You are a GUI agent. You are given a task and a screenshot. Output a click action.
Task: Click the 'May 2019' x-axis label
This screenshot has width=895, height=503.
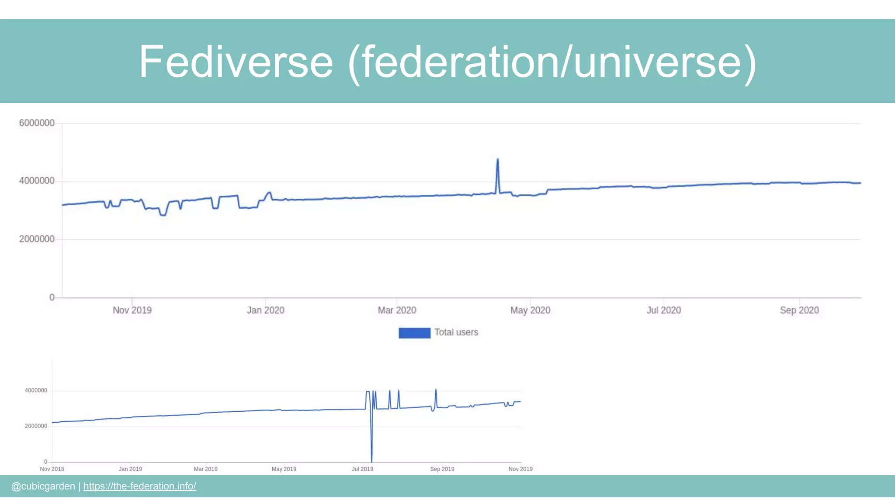(284, 469)
